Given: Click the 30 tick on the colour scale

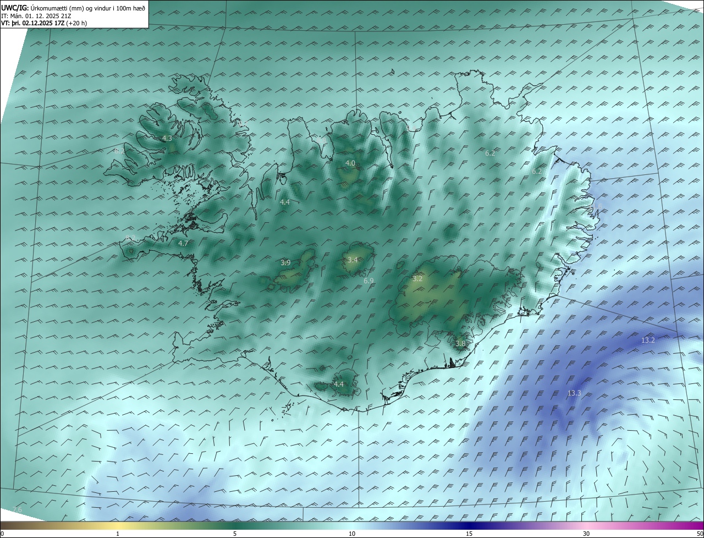Looking at the screenshot, I should (x=586, y=534).
